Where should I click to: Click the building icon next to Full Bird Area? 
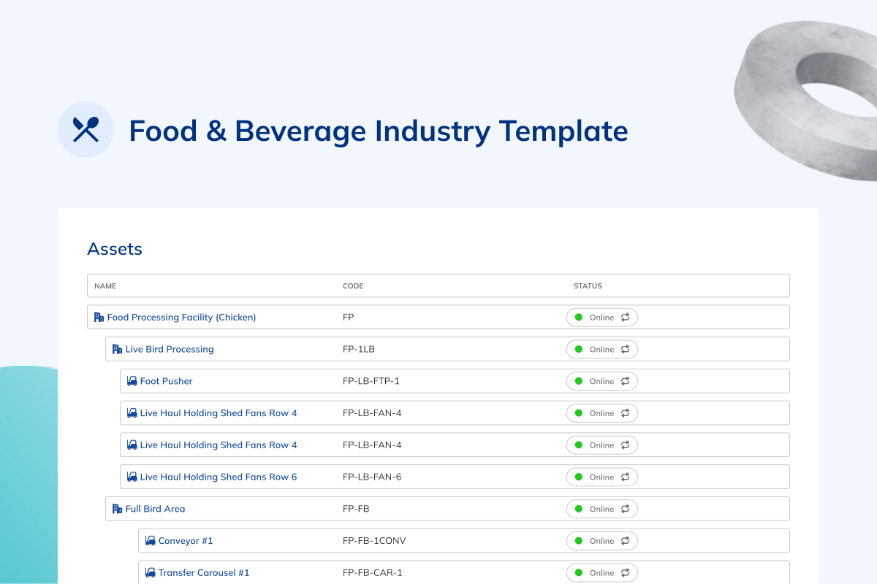point(117,509)
